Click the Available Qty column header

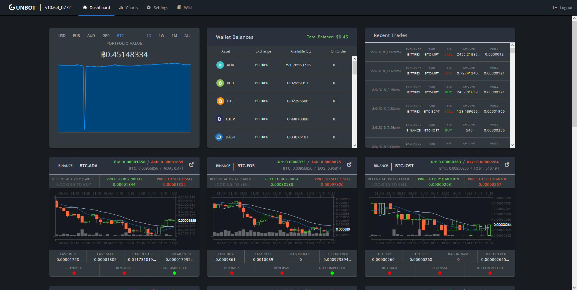pos(301,51)
